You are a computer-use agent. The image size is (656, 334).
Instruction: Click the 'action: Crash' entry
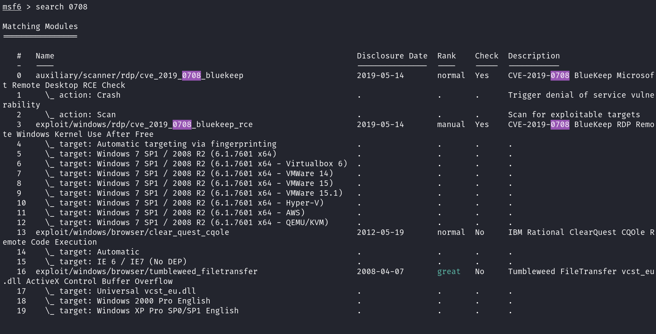(x=89, y=95)
